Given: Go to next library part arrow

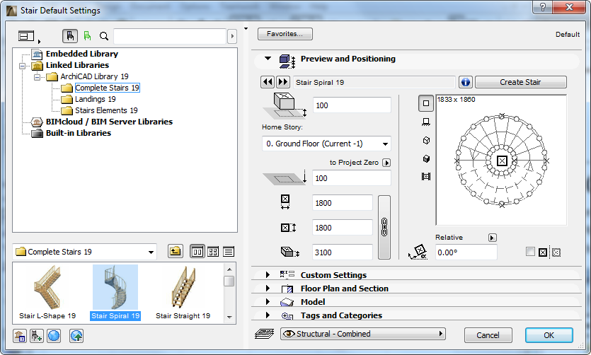Looking at the screenshot, I should point(282,82).
